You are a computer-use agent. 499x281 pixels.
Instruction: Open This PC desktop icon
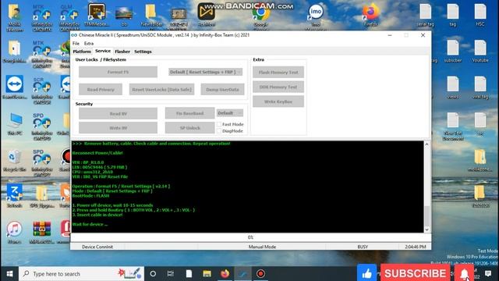pyautogui.click(x=15, y=123)
